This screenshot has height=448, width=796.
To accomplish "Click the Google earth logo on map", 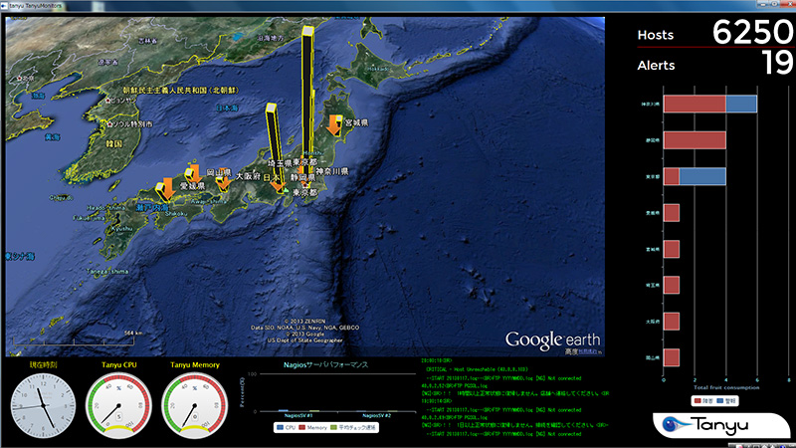I will (x=552, y=339).
